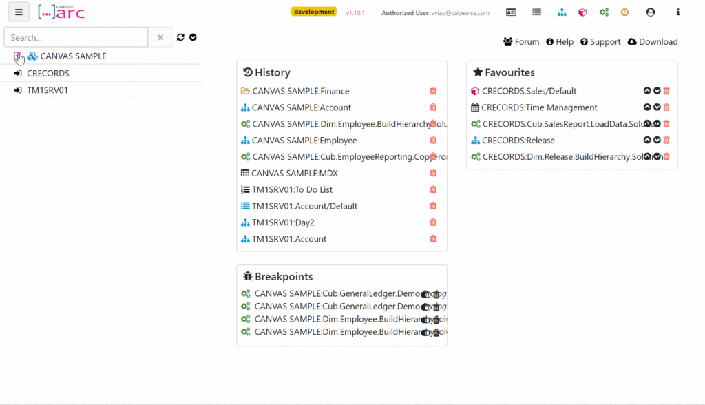Open CANVAS SAMPLE:Finance from History
This screenshot has width=705, height=405.
(x=300, y=91)
